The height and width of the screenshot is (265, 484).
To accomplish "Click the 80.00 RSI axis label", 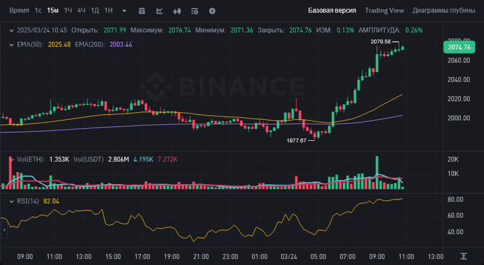I will [x=455, y=200].
